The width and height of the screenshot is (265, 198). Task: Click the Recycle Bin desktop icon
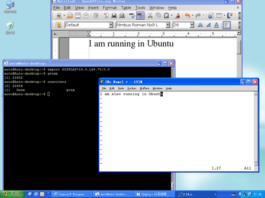point(10,28)
